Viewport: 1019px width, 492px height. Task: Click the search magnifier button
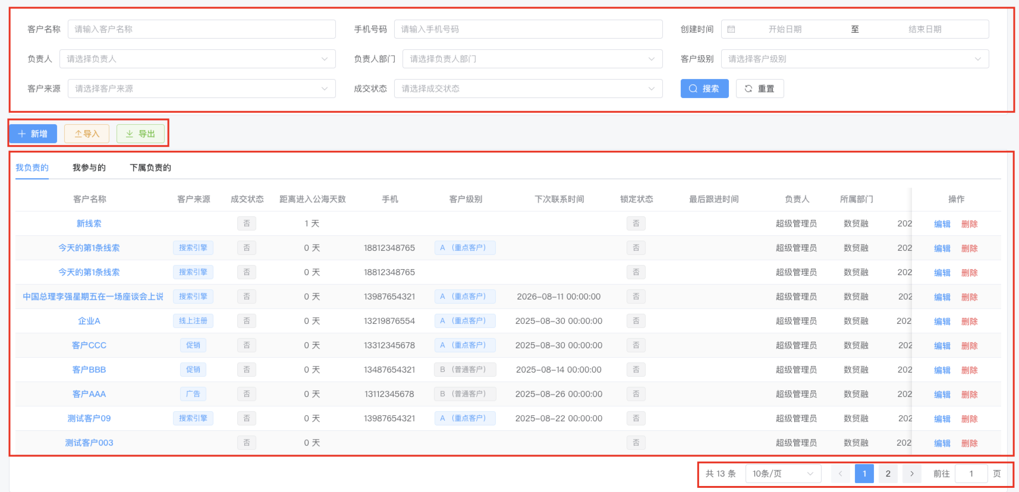704,89
